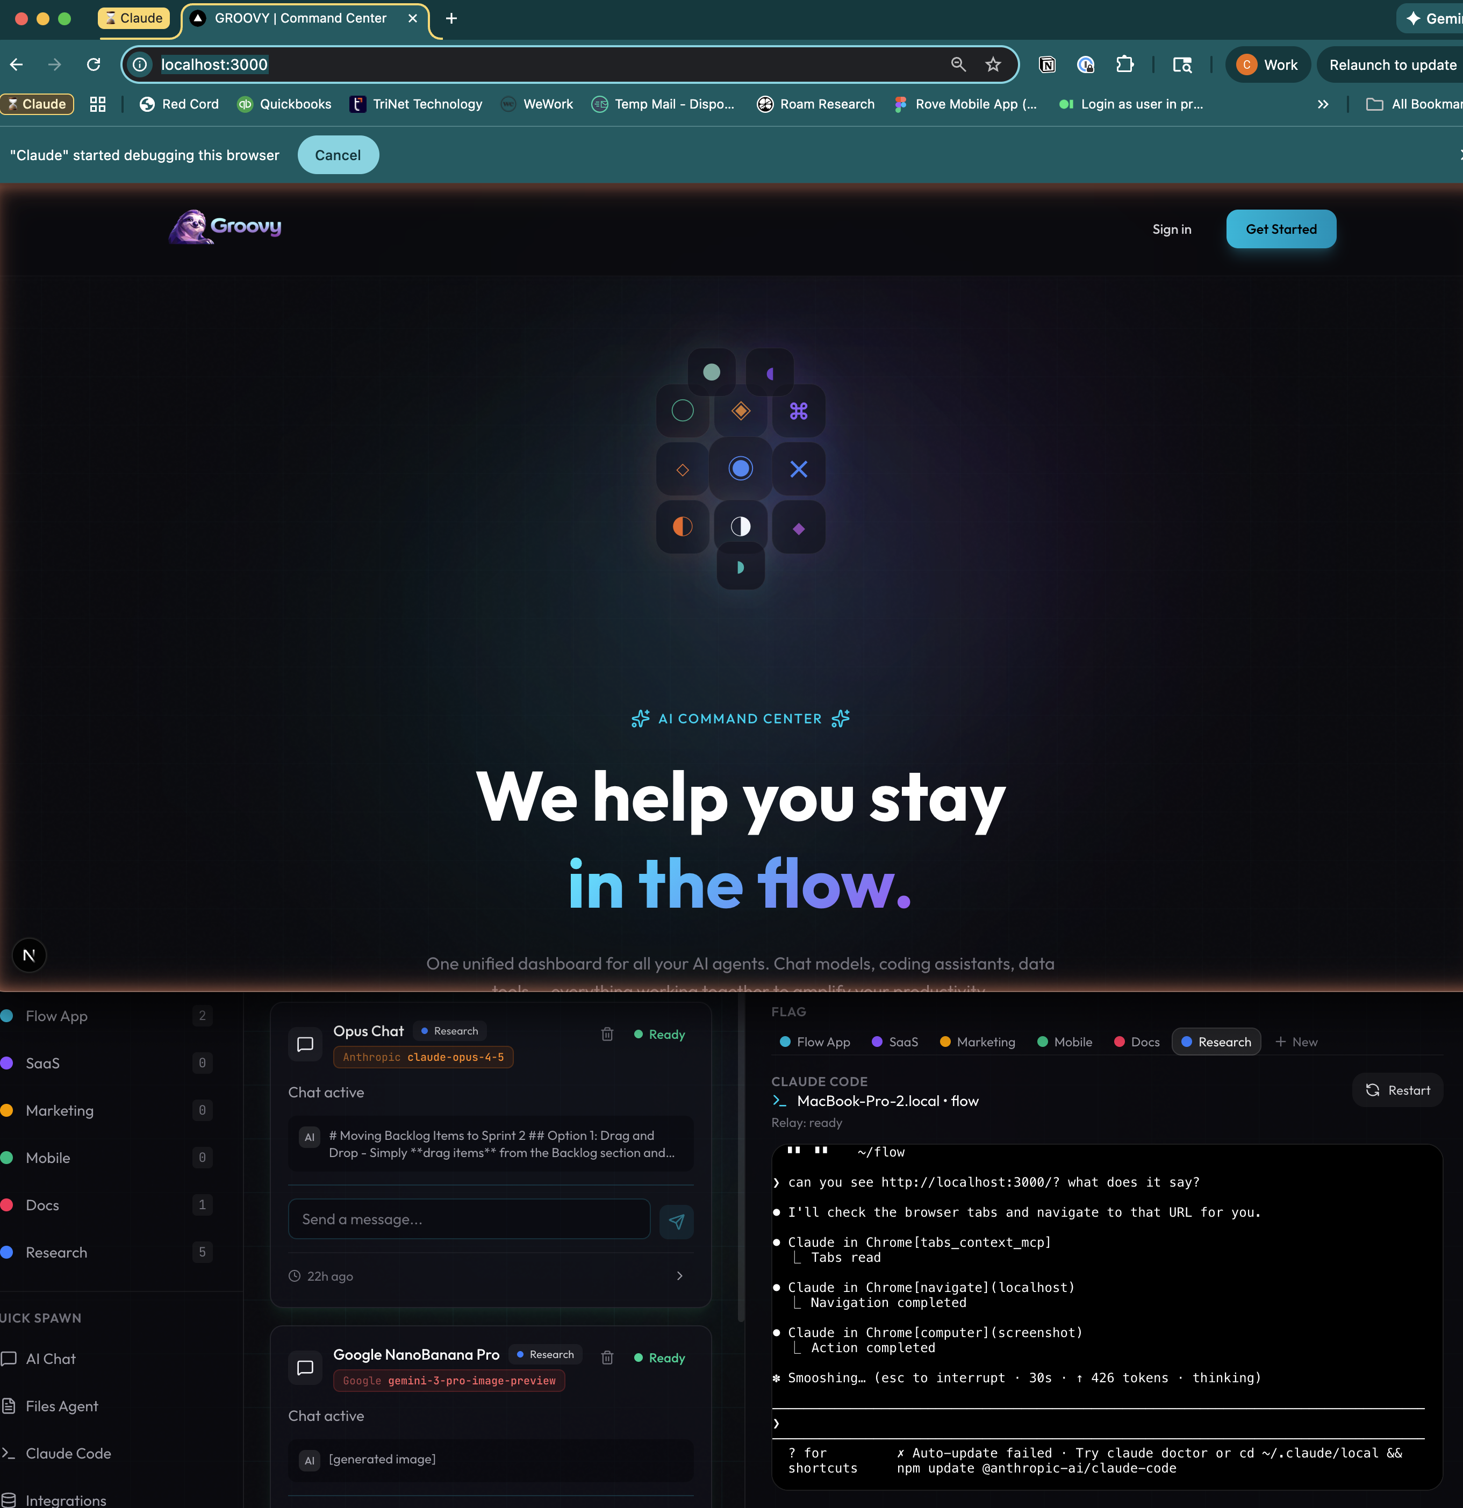Expand the Opus Chat 22h ago chevron
Image resolution: width=1463 pixels, height=1508 pixels.
point(679,1276)
